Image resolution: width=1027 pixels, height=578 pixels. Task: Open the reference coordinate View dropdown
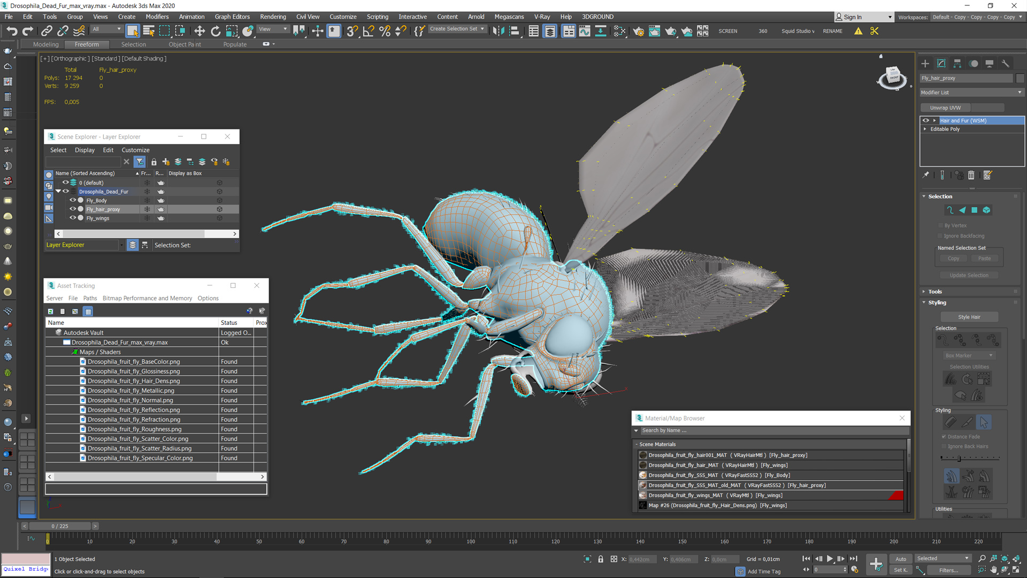point(273,29)
